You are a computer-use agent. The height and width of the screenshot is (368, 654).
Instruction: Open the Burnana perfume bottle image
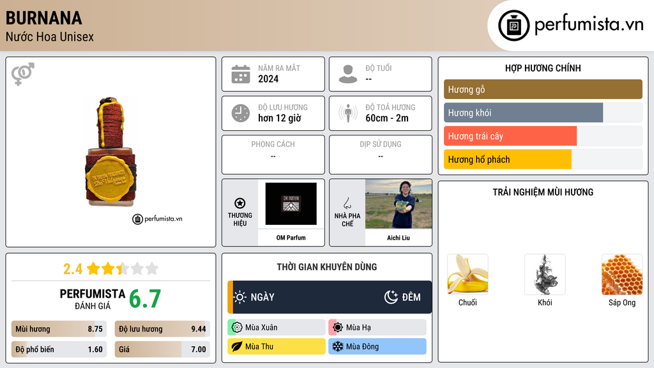point(110,152)
